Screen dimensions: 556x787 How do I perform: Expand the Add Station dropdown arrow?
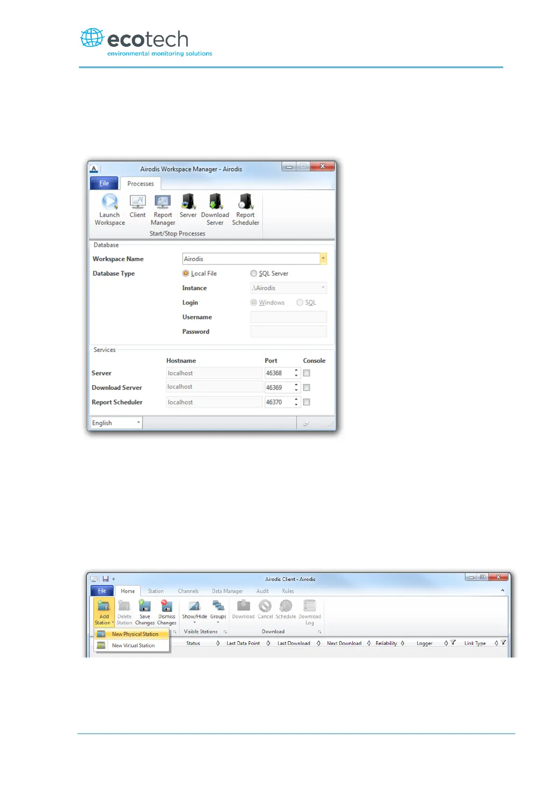113,622
